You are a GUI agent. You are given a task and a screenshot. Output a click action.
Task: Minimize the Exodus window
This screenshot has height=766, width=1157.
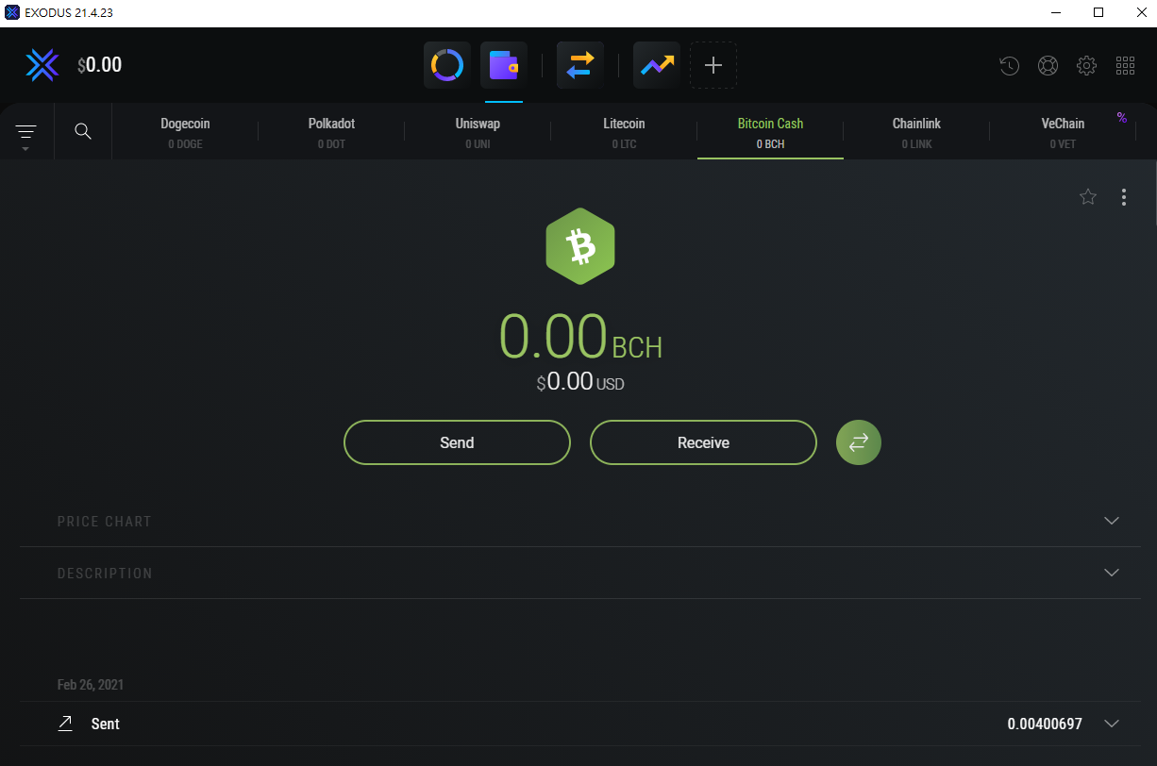click(1055, 12)
